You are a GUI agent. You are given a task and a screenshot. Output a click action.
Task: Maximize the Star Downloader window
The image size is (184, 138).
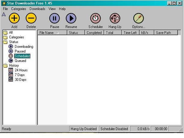174,3
